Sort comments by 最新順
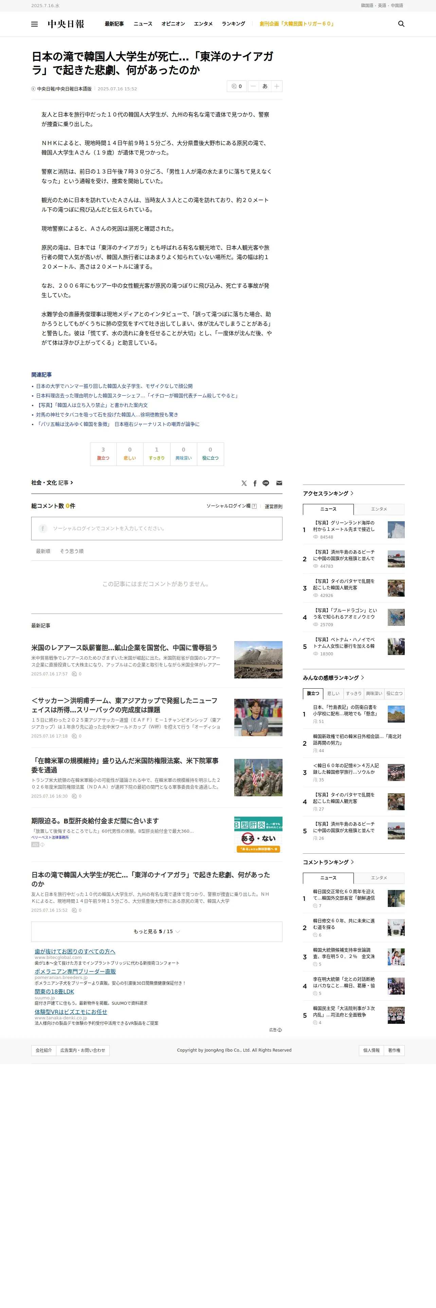436x1308 pixels. (43, 551)
